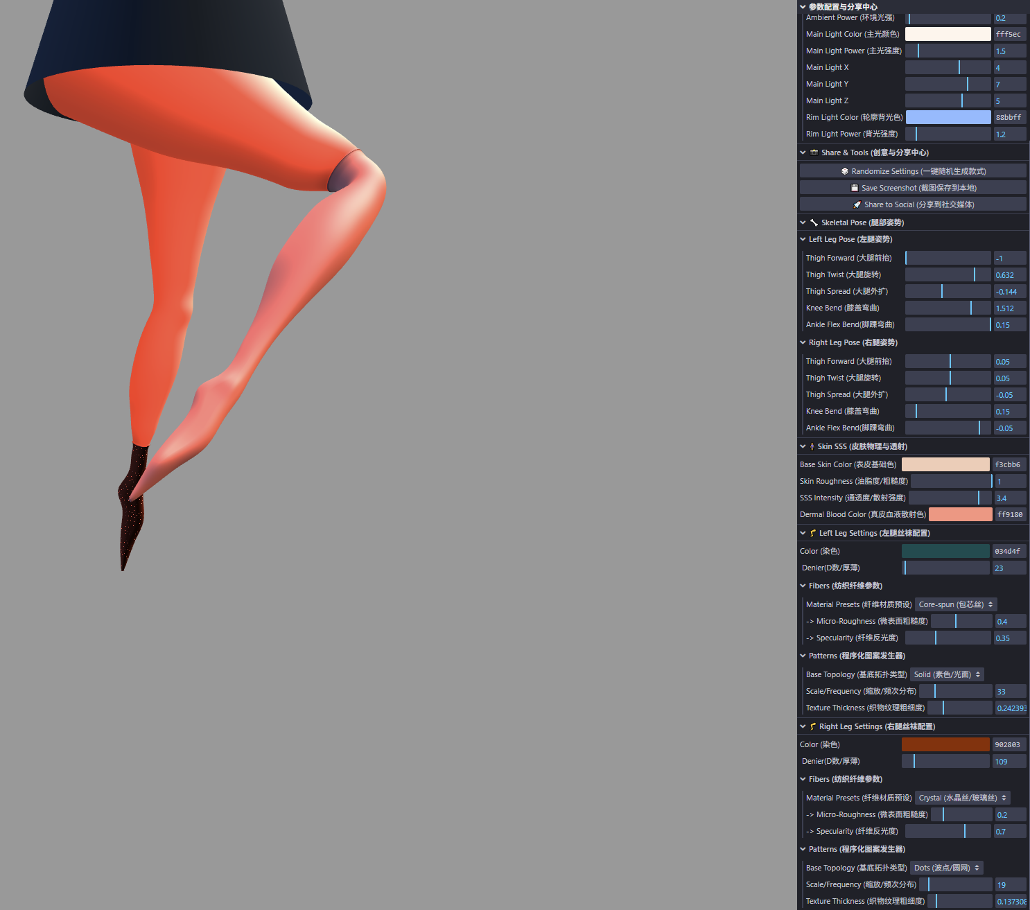Click Main Light Color hex field fff5ec
Viewport: 1030px width, 910px height.
point(1010,34)
